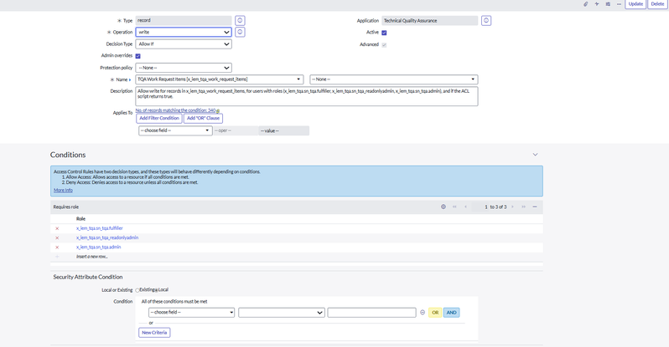Open the Protection policy dropdown
Viewport: 669px width, 347px height.
(184, 68)
